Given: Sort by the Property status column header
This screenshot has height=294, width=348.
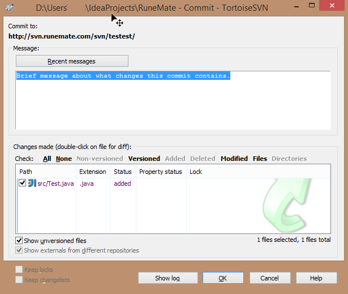Looking at the screenshot, I should [x=161, y=172].
